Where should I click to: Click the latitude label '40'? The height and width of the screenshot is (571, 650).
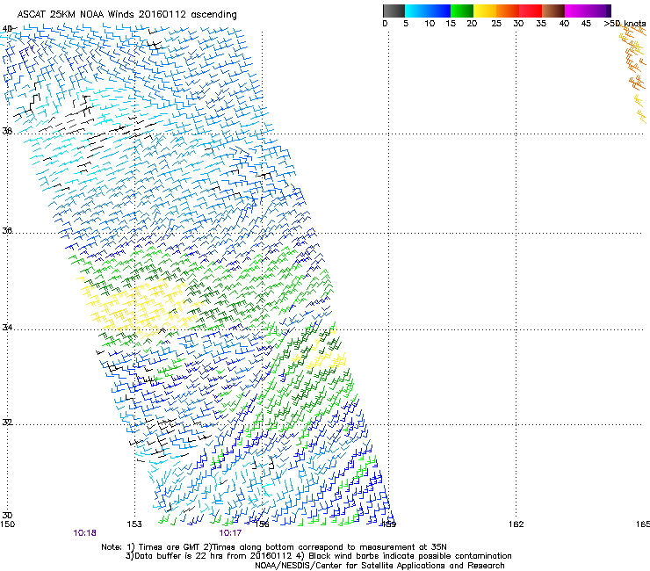coord(7,29)
